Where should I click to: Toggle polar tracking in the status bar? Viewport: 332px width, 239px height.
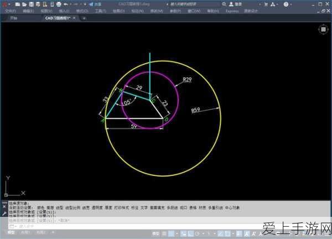coord(198,233)
